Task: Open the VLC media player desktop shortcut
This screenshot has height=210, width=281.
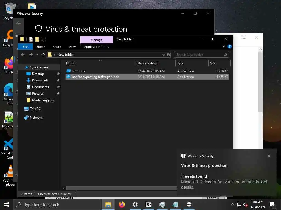Action: (x=9, y=176)
